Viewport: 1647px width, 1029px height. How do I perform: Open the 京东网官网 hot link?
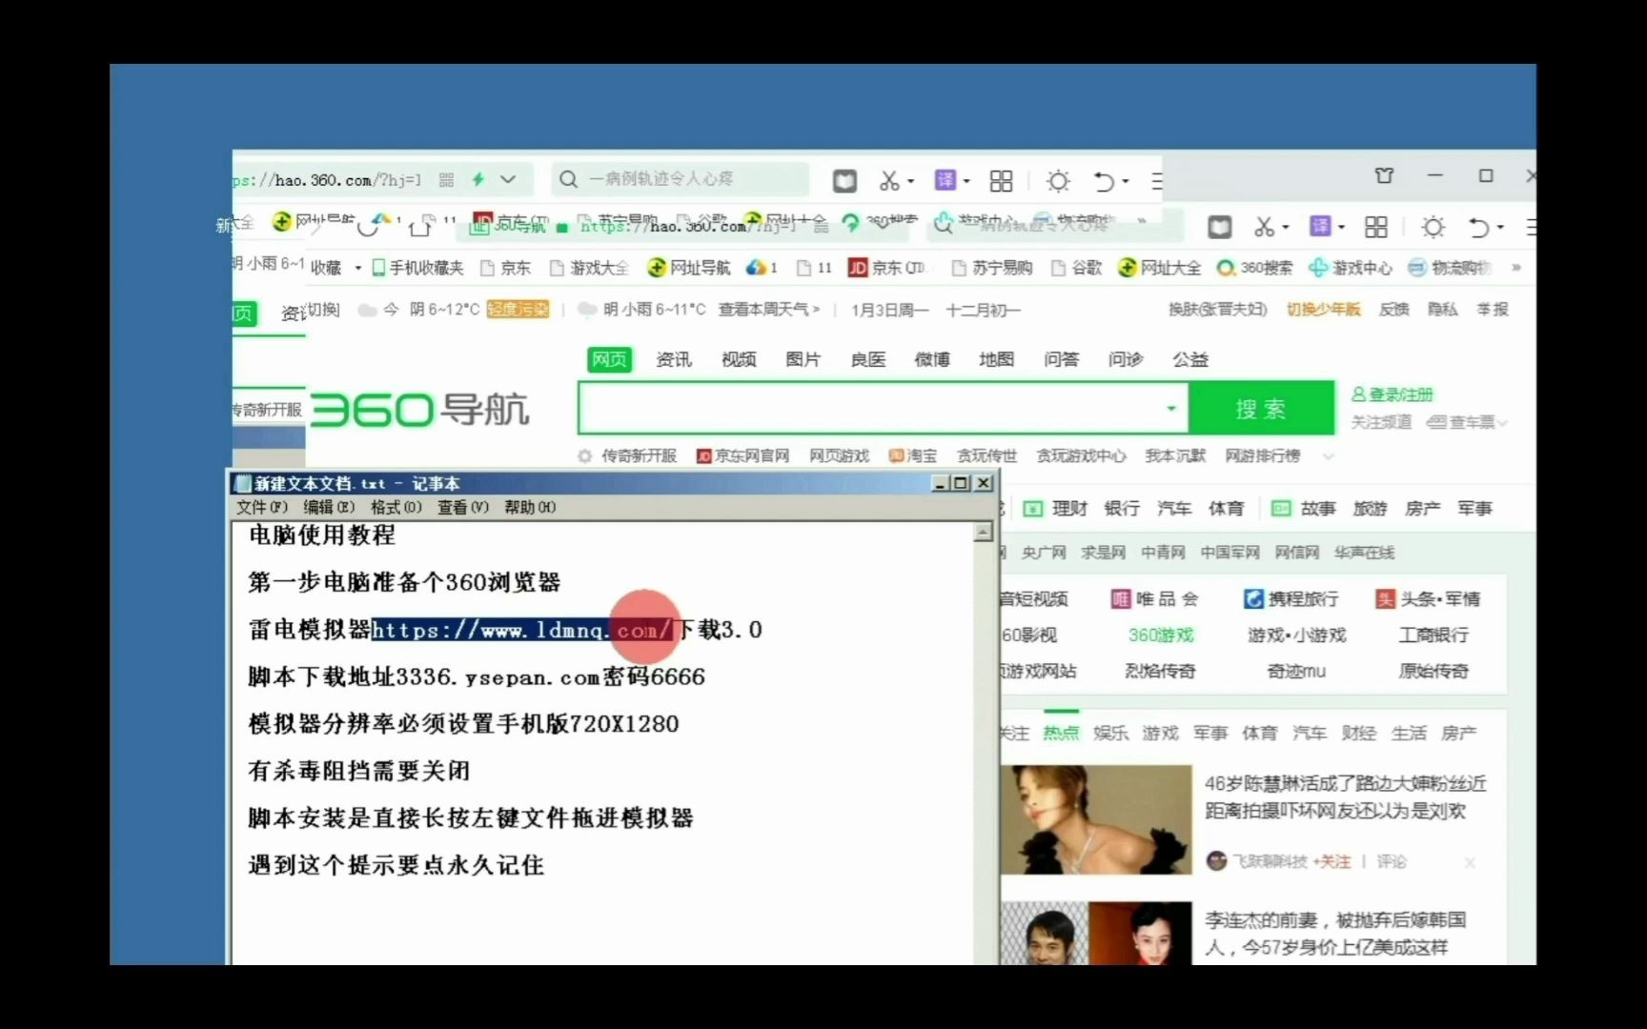click(743, 456)
